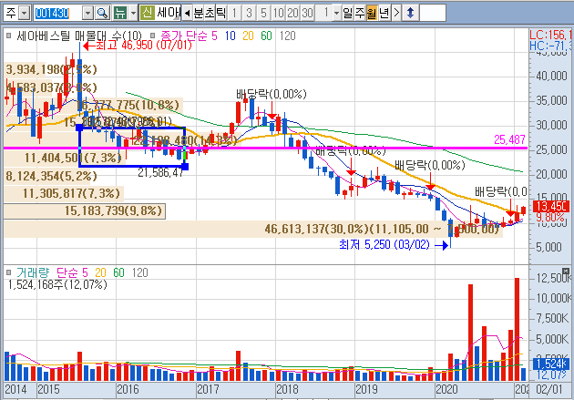Viewport: 574px width, 400px height.
Task: Click the 세아베스틸 매물대 수(10) legend
Action: pyautogui.click(x=79, y=36)
